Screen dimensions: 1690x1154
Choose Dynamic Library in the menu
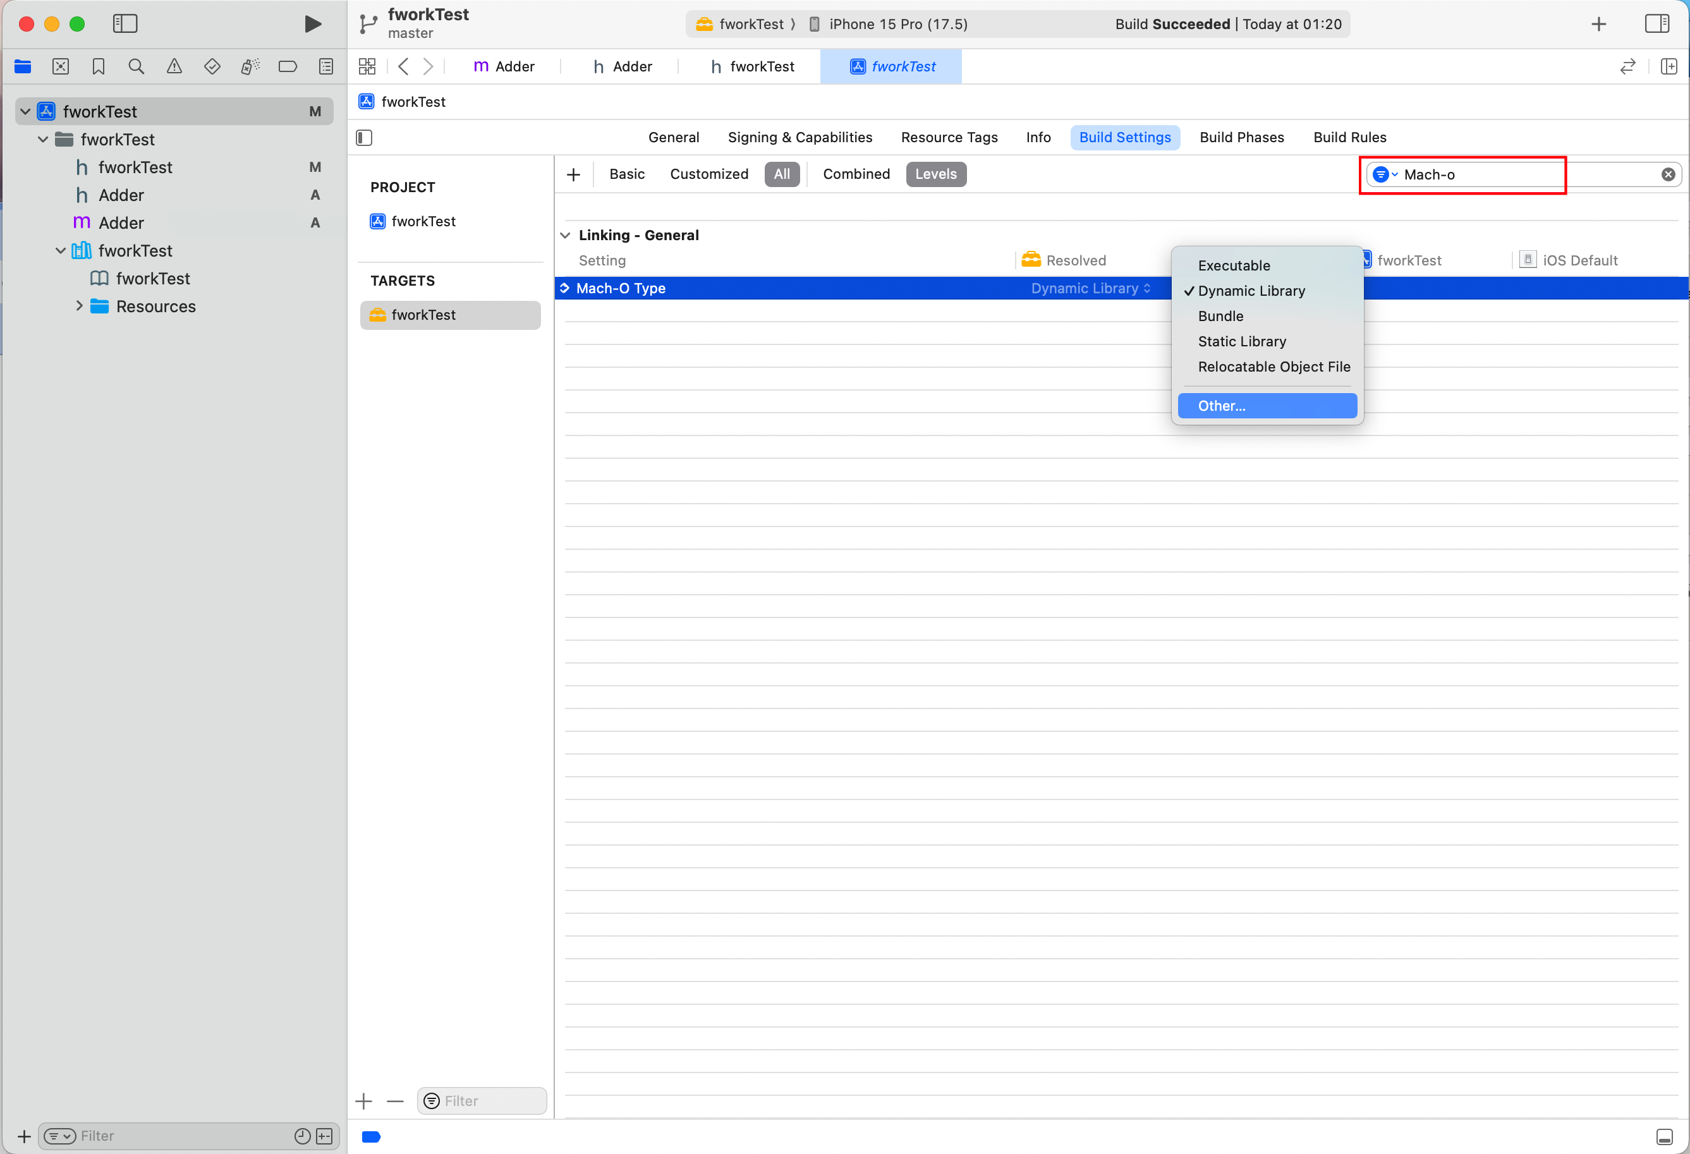(x=1267, y=291)
